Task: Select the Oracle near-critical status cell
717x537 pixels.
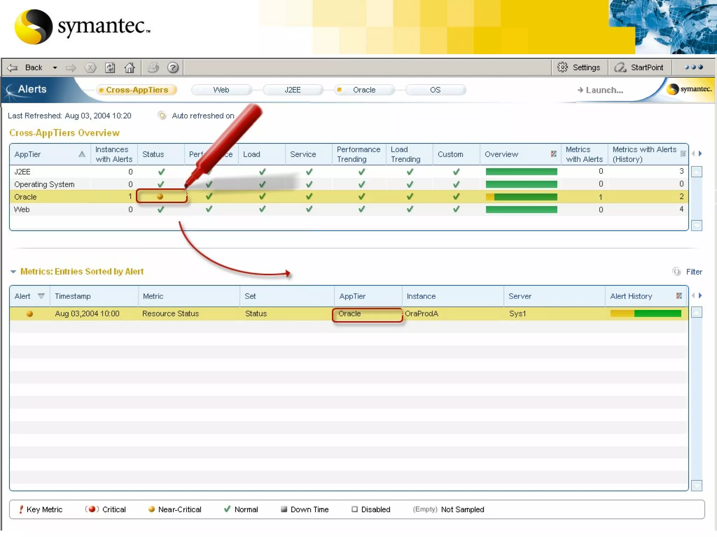Action: click(x=161, y=196)
